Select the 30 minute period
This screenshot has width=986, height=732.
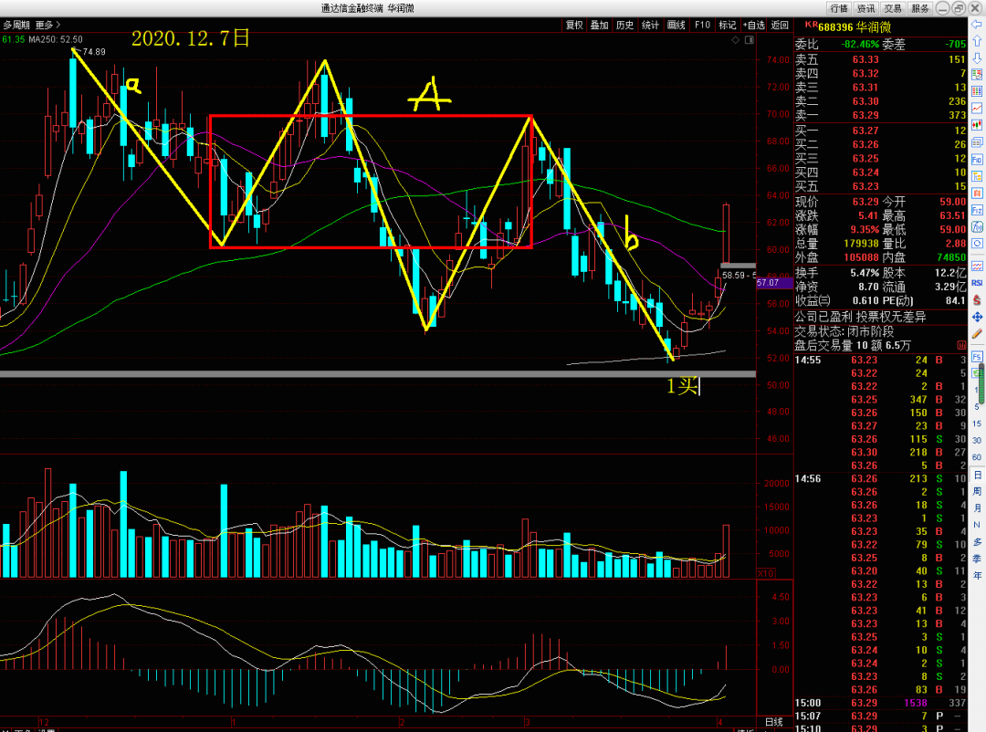coord(977,440)
